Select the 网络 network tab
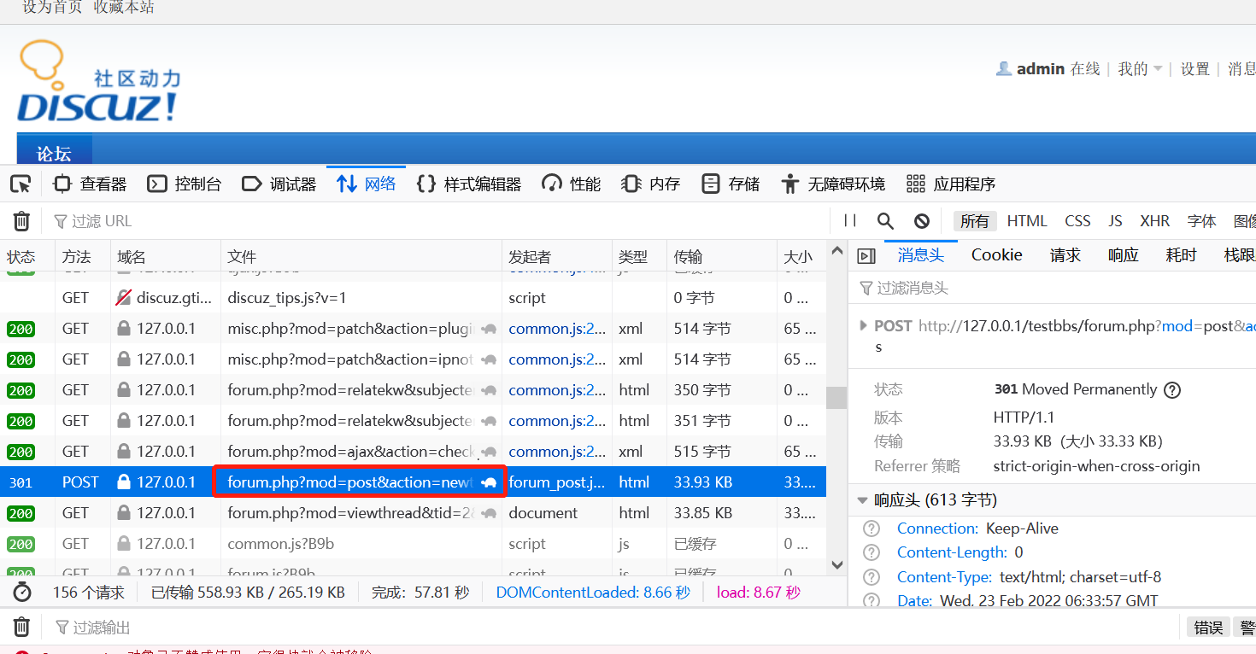This screenshot has height=654, width=1256. point(367,184)
